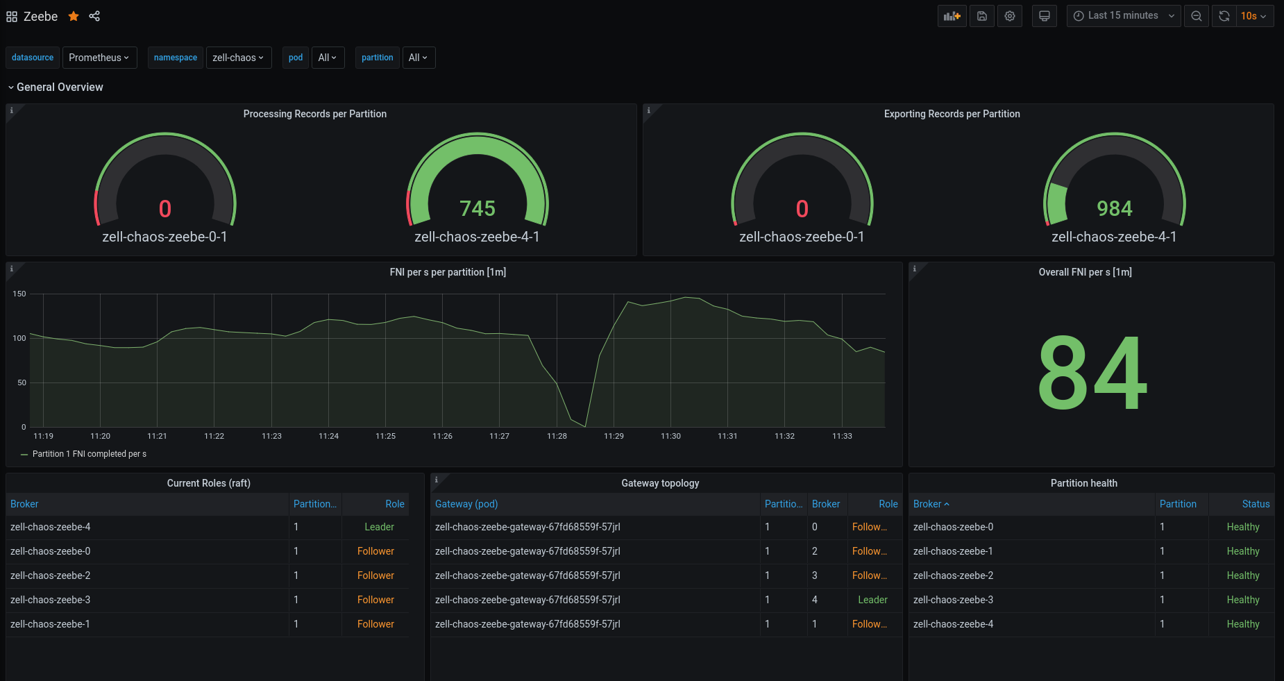1284x681 pixels.
Task: Click Exporting gauge label zell-chaos-zeebe-0-1
Action: click(802, 237)
